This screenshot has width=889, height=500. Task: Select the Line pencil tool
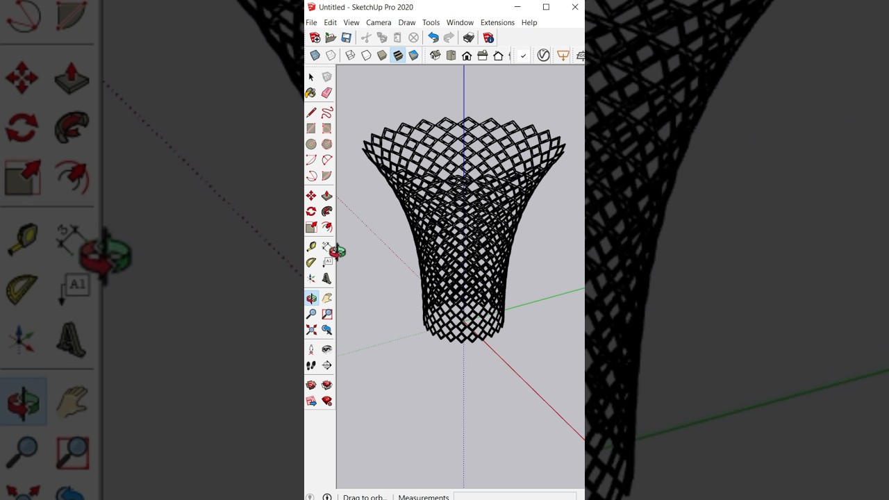pyautogui.click(x=311, y=112)
